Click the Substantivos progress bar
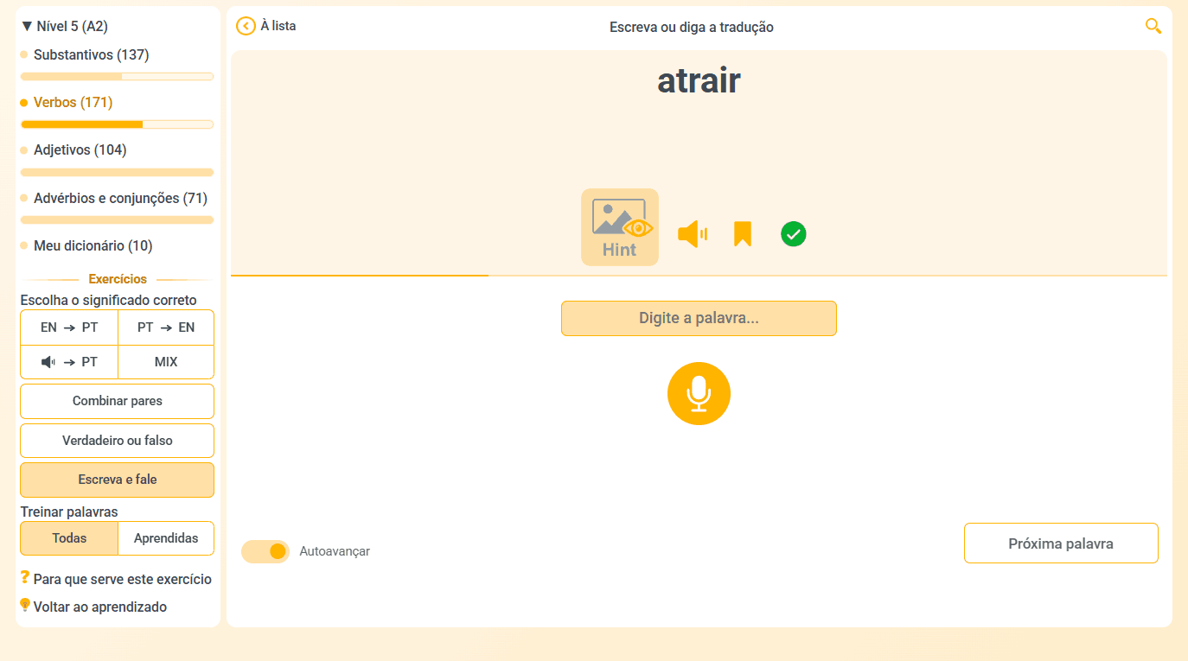Viewport: 1188px width, 661px height. coord(118,77)
